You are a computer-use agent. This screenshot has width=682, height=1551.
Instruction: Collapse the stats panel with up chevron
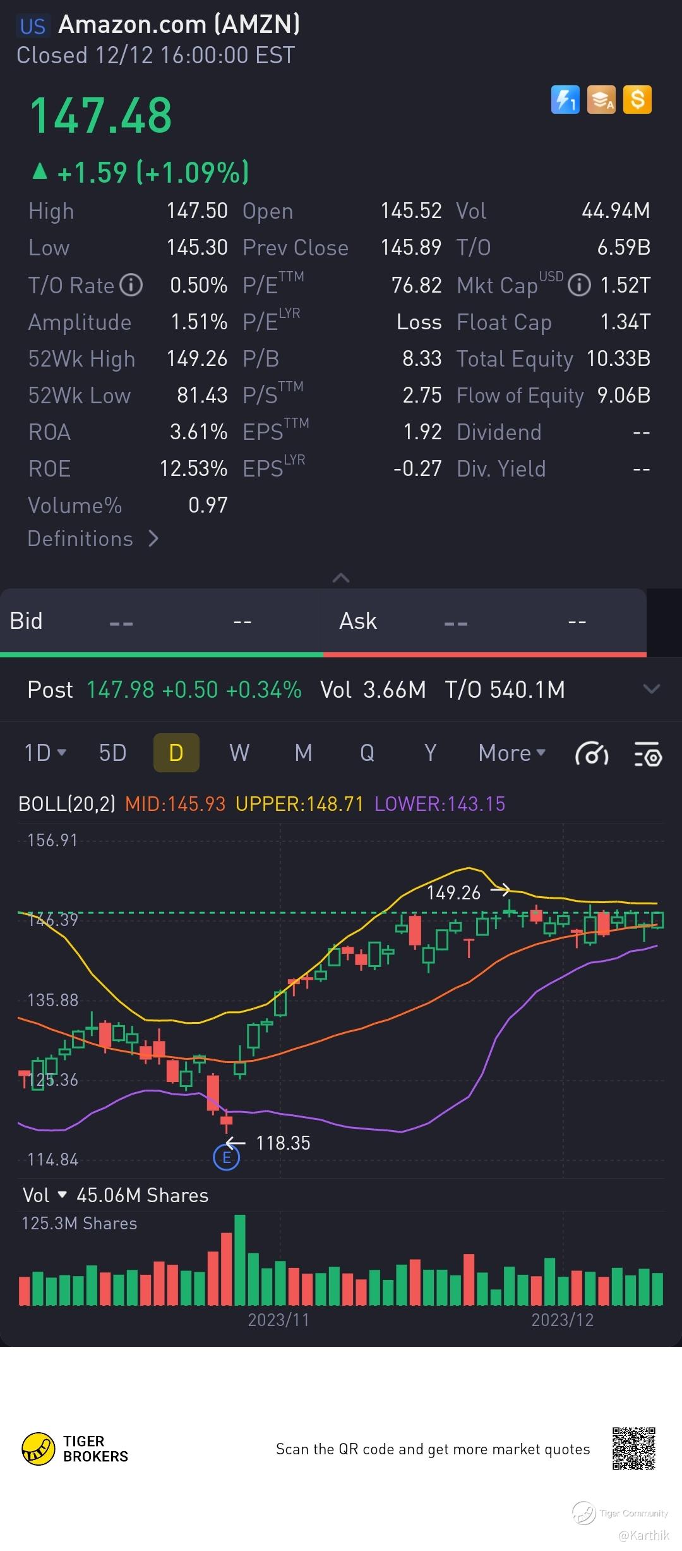coord(341,578)
